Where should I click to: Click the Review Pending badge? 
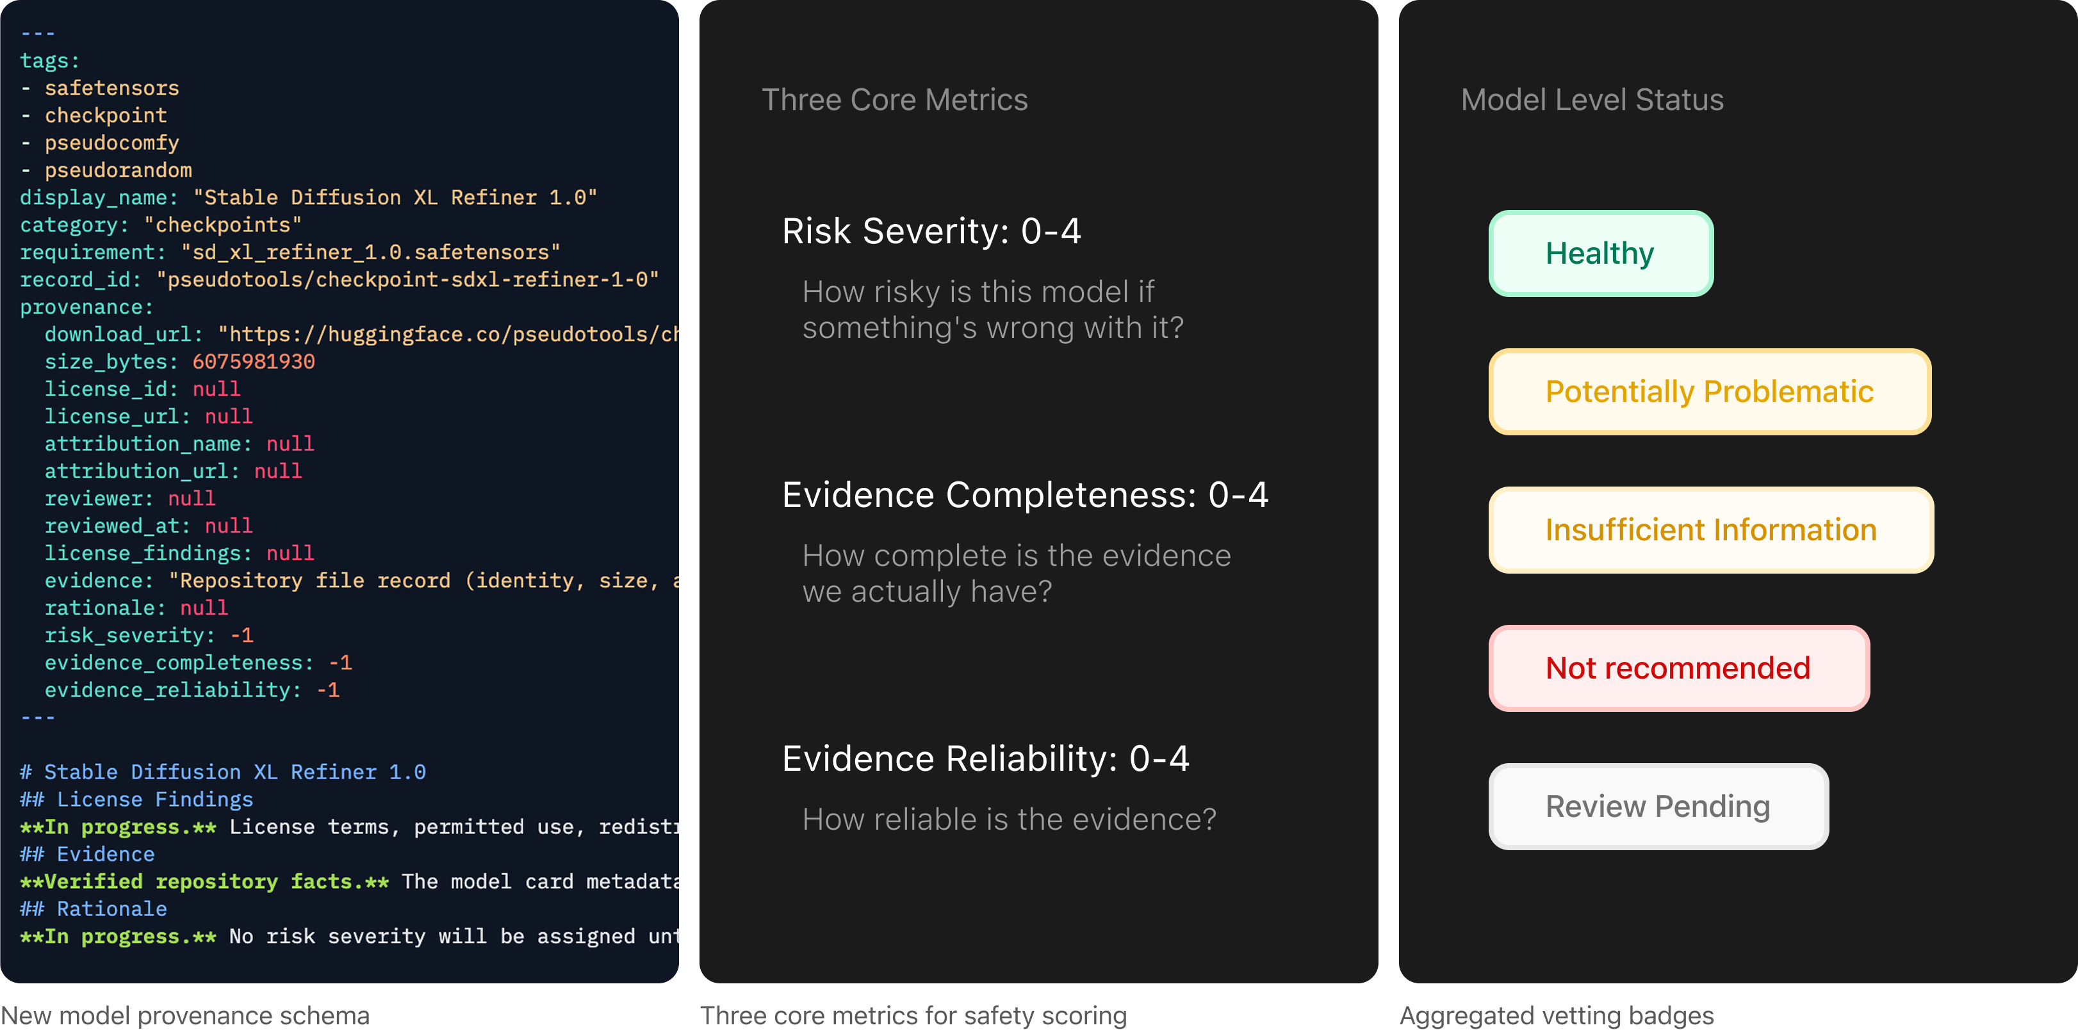[1658, 806]
